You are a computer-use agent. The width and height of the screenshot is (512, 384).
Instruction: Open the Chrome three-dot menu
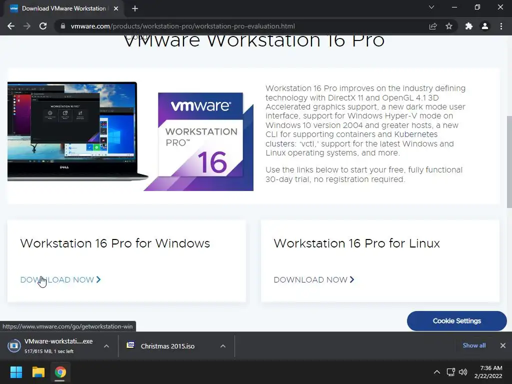(x=501, y=26)
